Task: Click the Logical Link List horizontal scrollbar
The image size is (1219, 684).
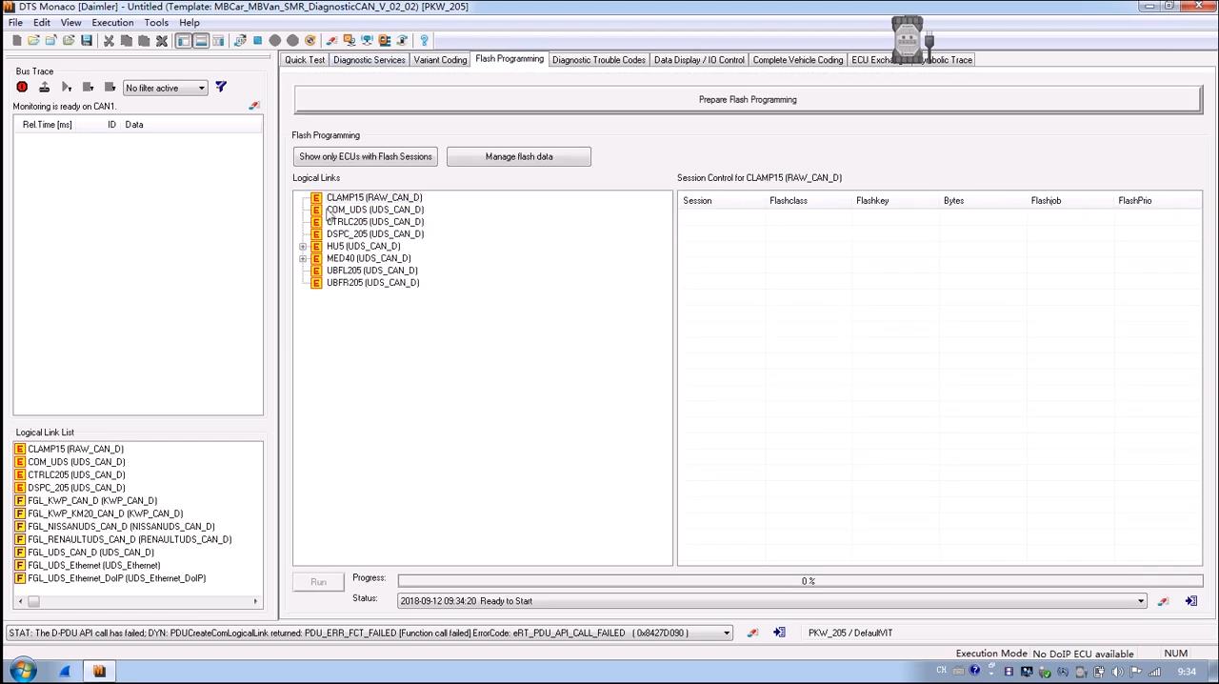Action: 138,601
